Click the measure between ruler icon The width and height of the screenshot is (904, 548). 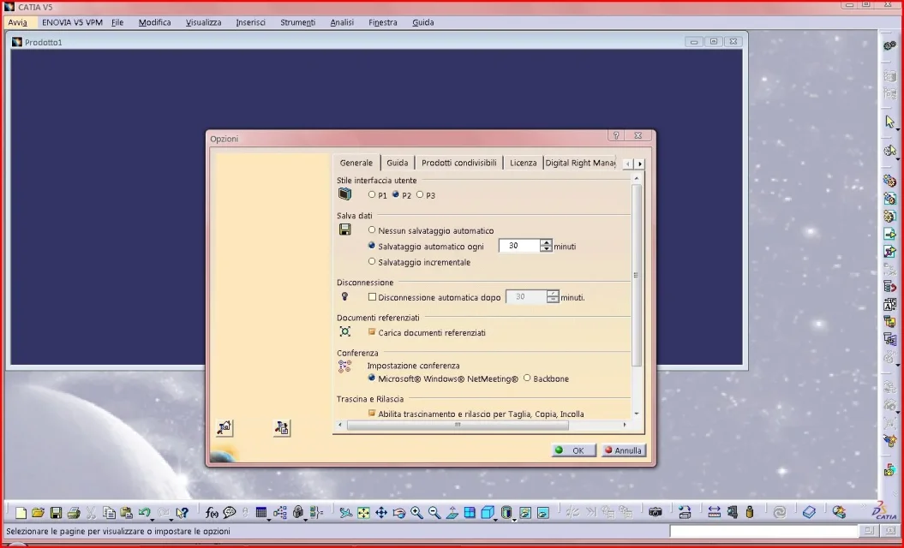(x=715, y=513)
